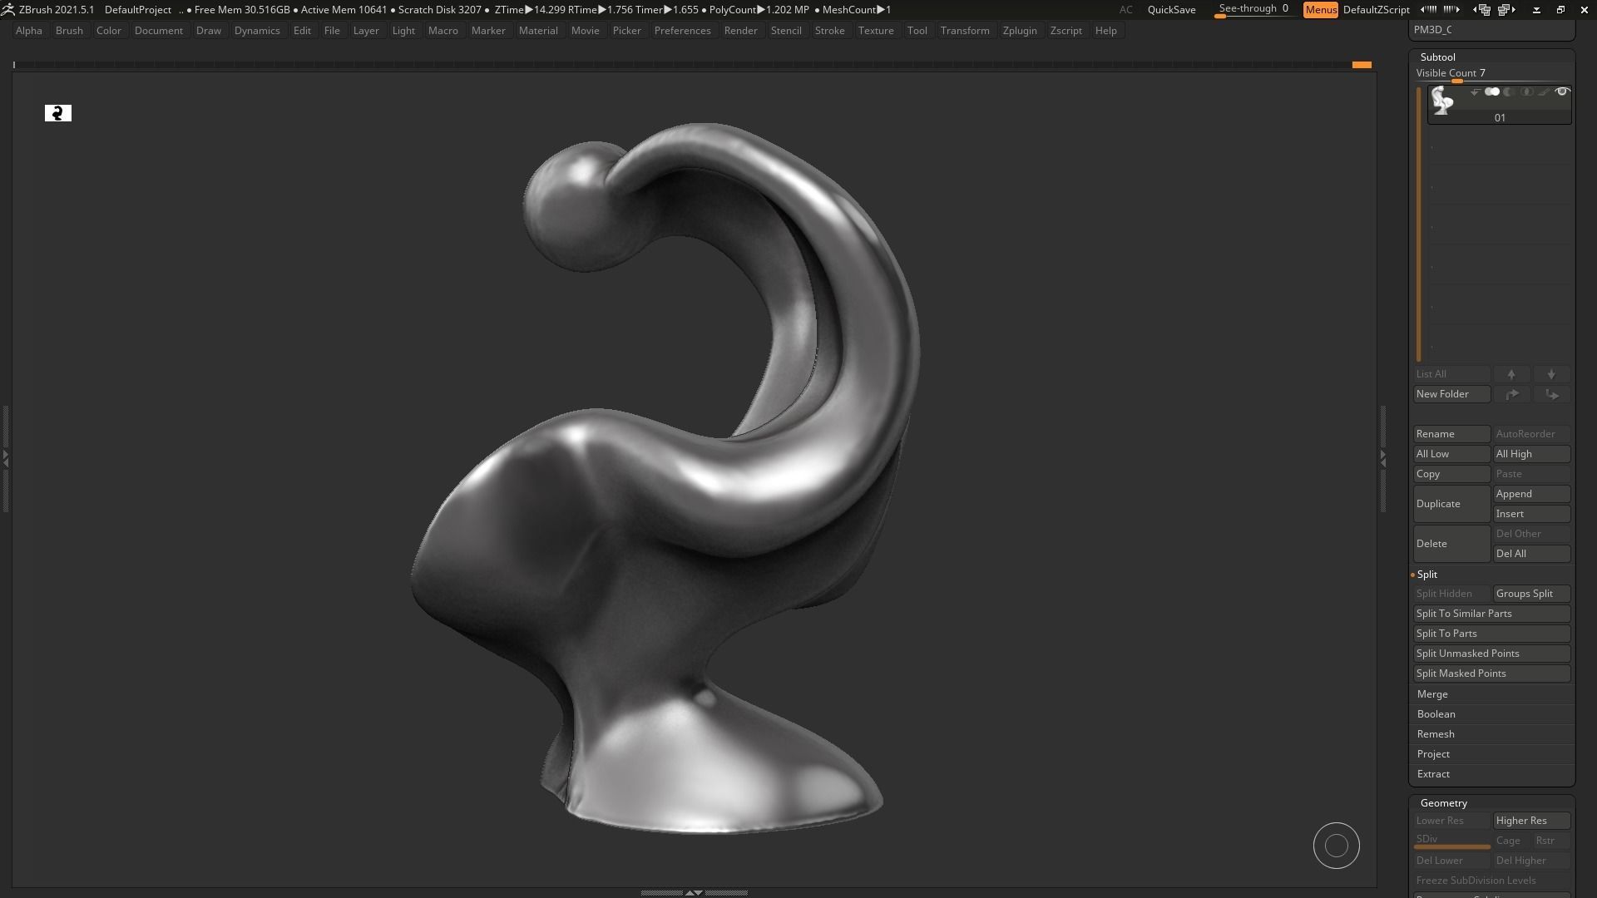Expand the left tray divider handle
This screenshot has height=898, width=1597.
[5, 457]
